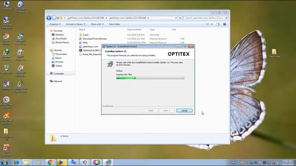Open Include in library menu
This screenshot has height=166, width=296.
pos(75,24)
